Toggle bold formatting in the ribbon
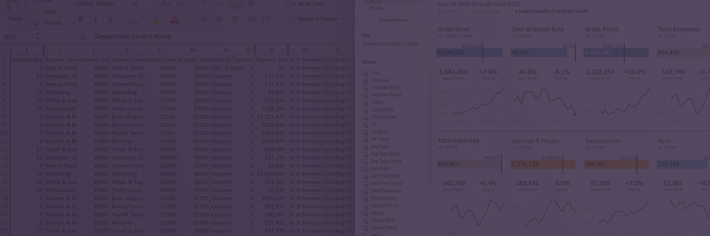This screenshot has width=710, height=236. [81, 19]
